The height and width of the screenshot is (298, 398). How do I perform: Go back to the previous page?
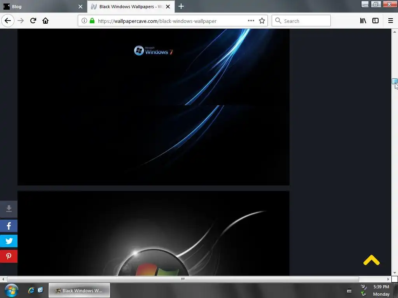8,21
